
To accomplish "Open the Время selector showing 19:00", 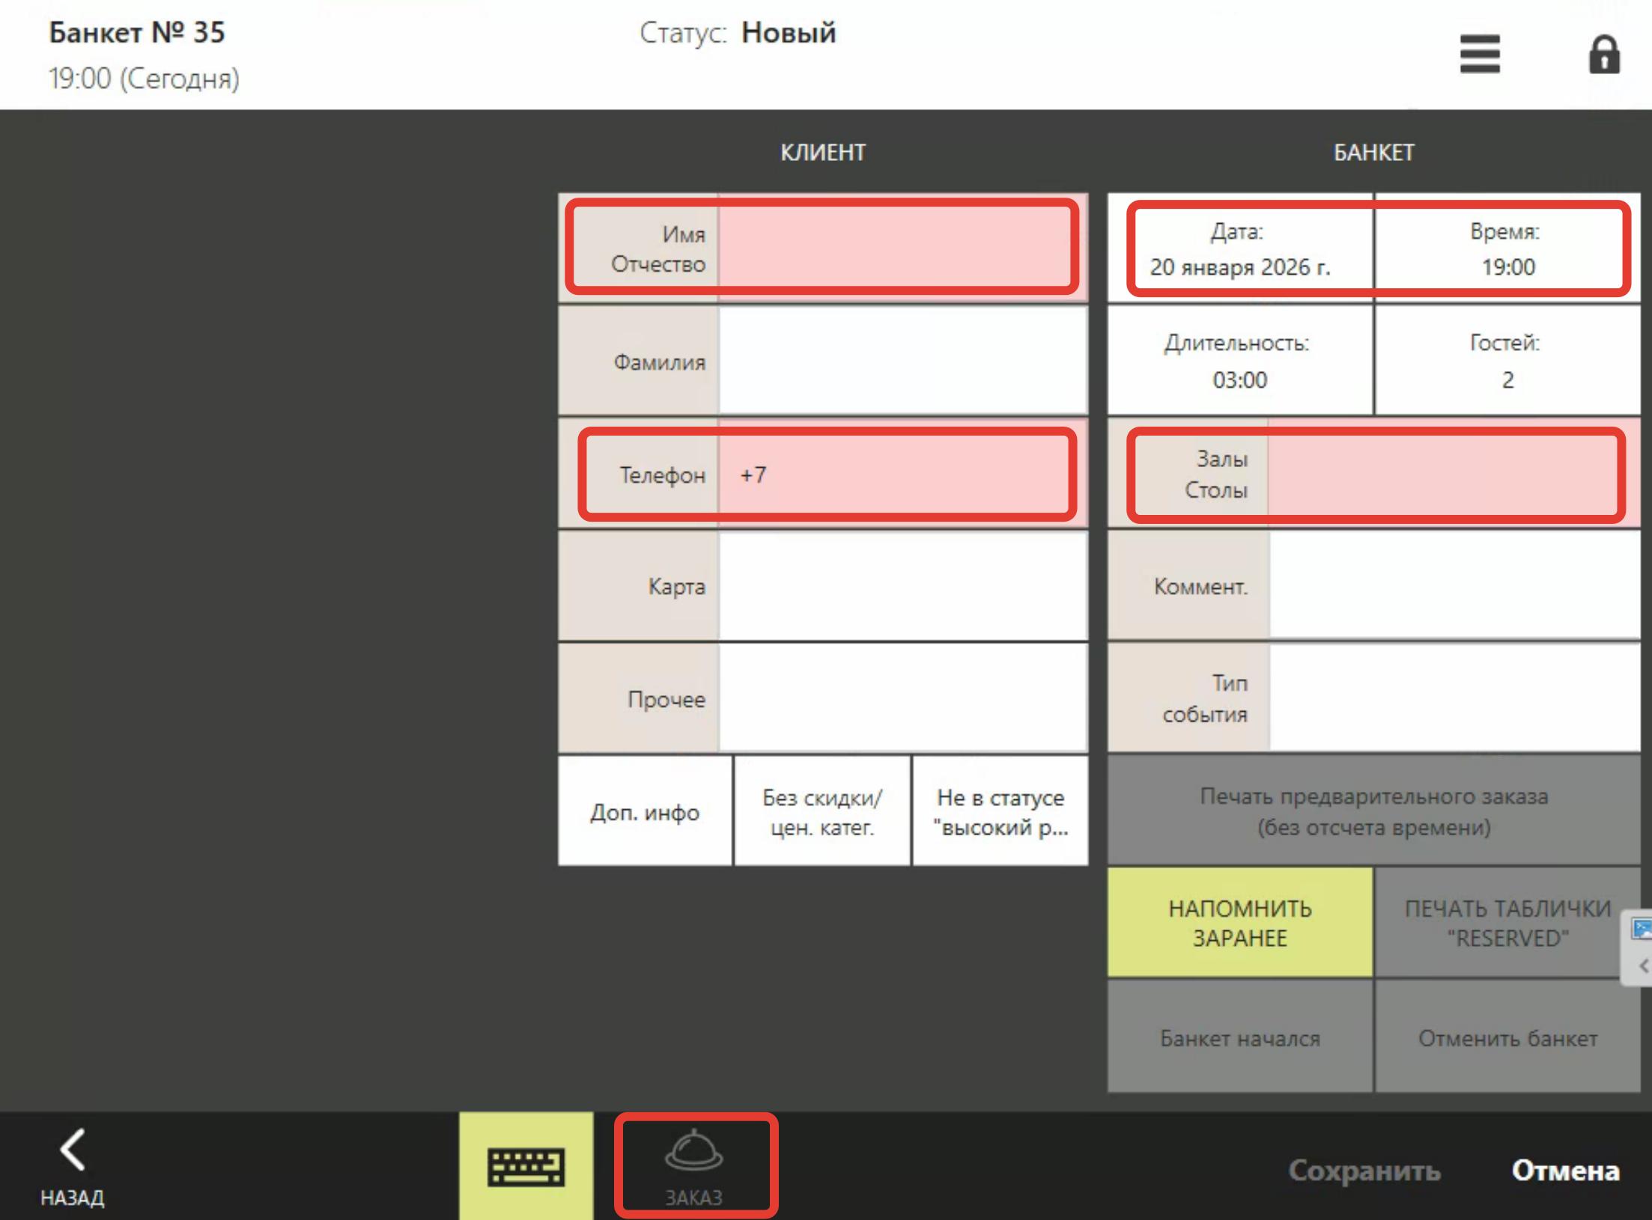I will point(1507,249).
